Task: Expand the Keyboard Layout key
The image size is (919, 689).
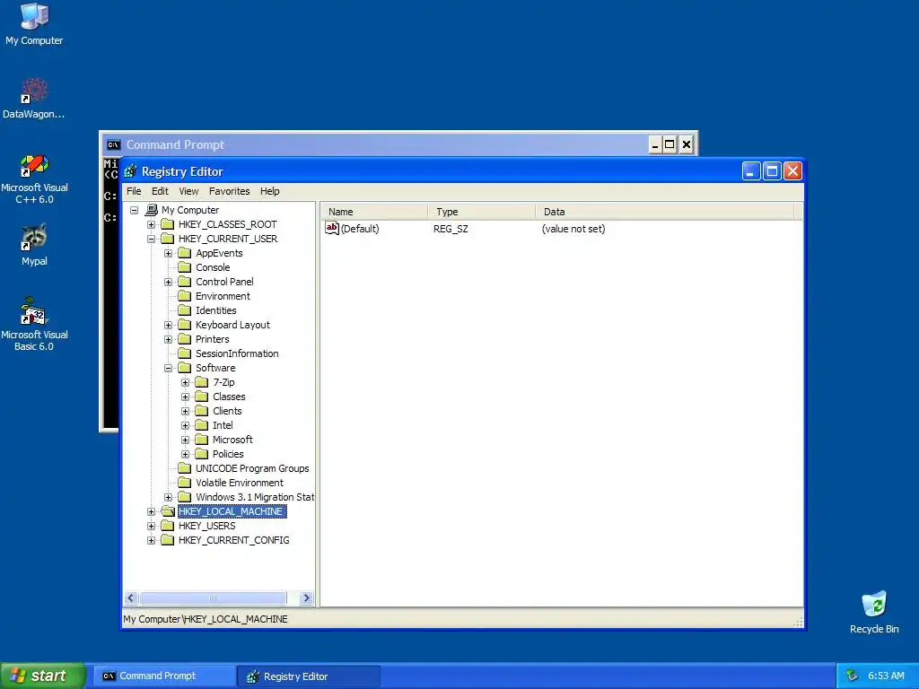Action: 168,325
